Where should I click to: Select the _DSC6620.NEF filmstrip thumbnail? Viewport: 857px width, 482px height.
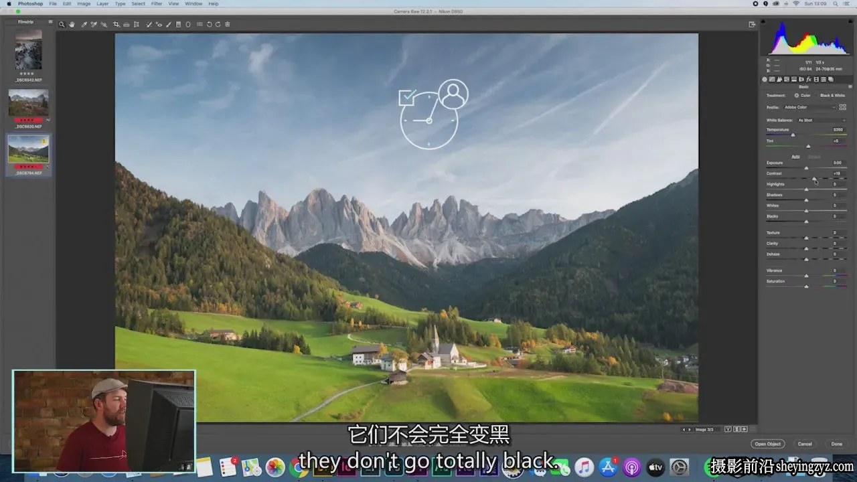28,103
